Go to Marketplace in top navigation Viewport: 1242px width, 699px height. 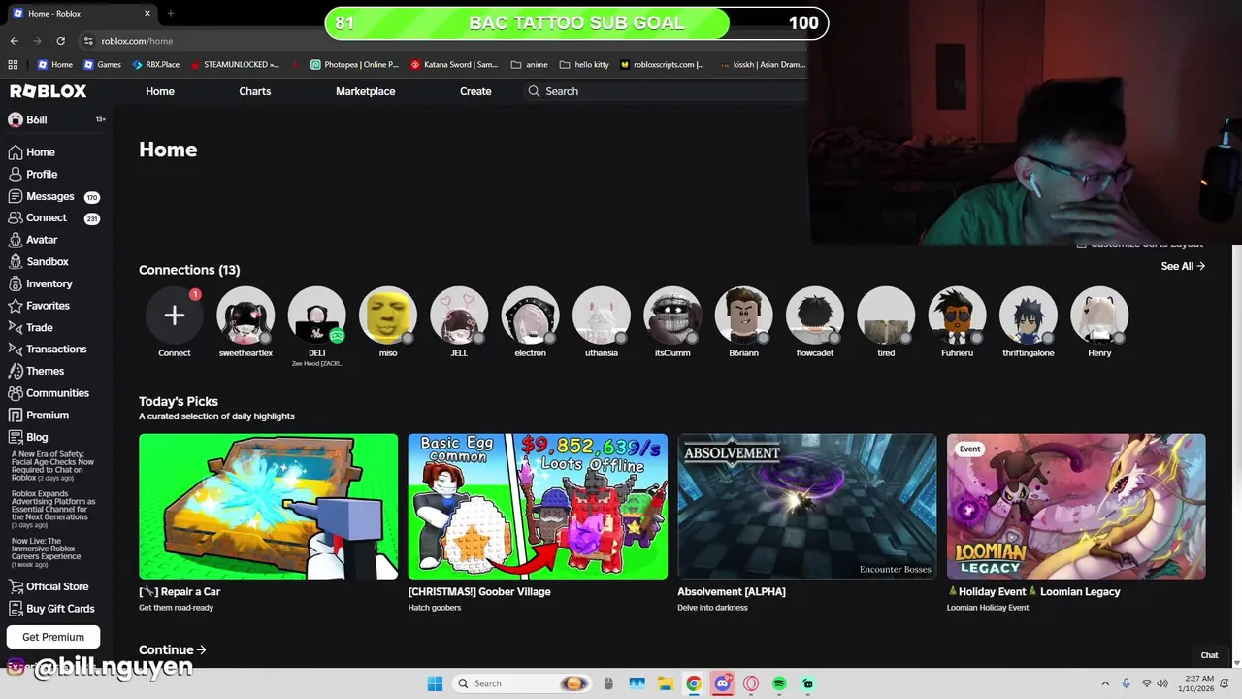[x=365, y=91]
